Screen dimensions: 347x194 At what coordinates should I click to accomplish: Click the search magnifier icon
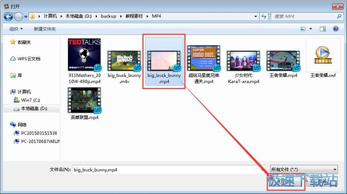339,16
